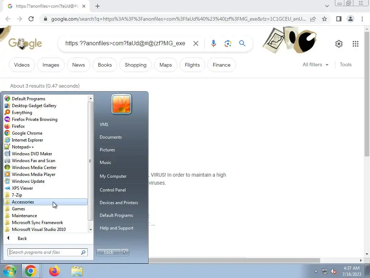Open My Computer from Start menu

point(113,176)
